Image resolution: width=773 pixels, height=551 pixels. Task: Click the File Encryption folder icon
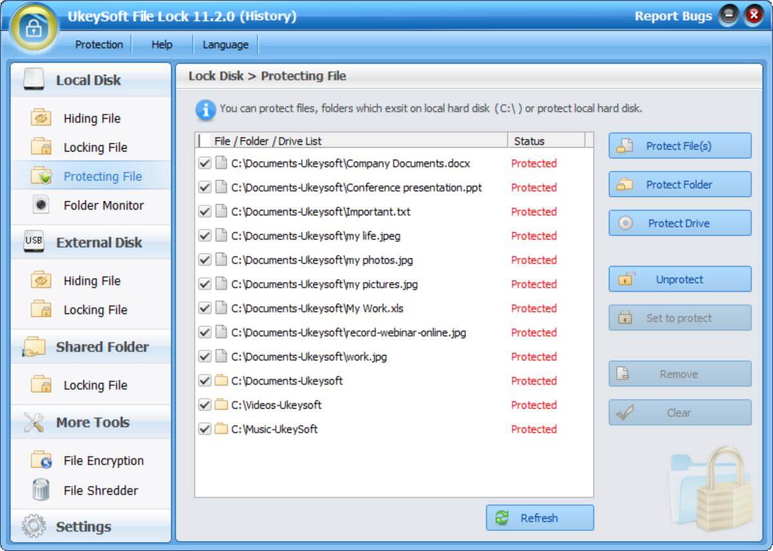41,460
